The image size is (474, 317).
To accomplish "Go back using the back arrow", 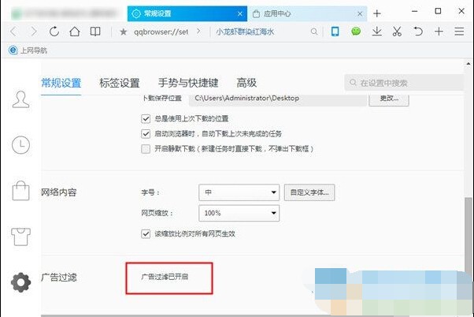I will point(13,32).
